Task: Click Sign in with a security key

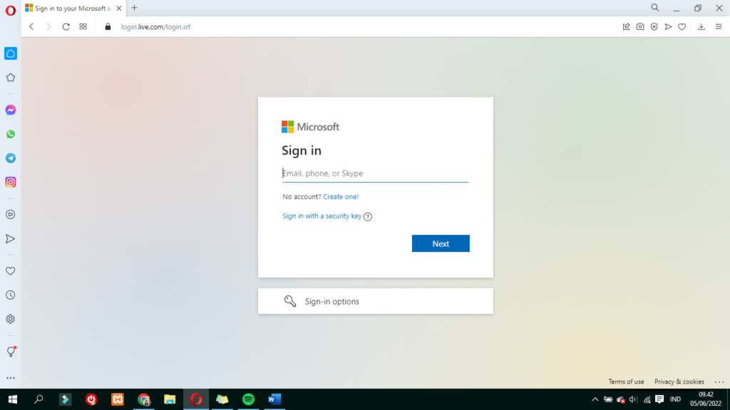Action: coord(322,216)
